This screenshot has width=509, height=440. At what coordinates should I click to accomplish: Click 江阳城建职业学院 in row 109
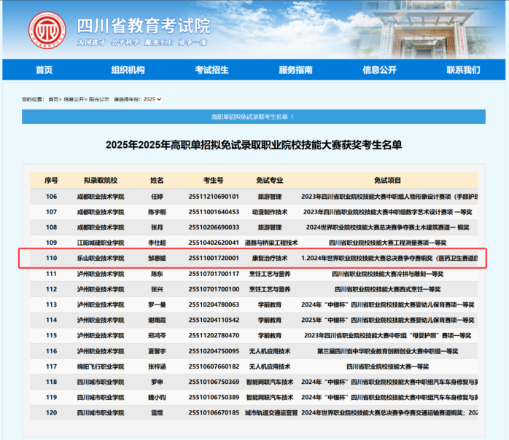[x=101, y=243]
